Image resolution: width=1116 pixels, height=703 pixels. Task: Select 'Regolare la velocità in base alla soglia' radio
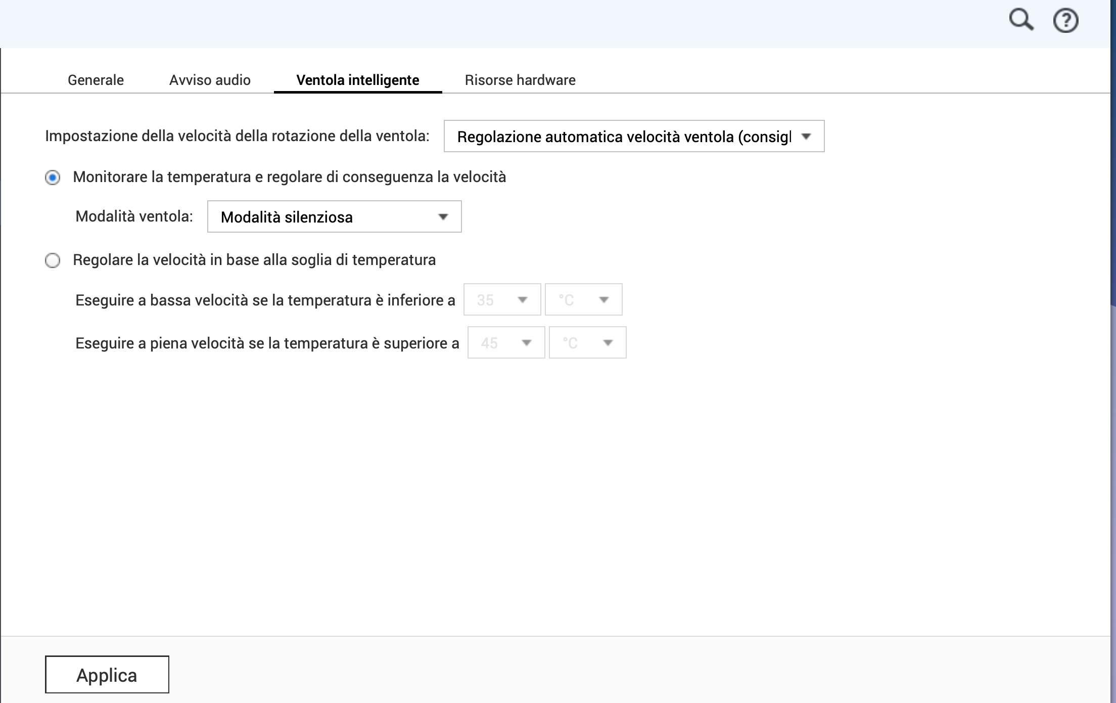tap(53, 260)
